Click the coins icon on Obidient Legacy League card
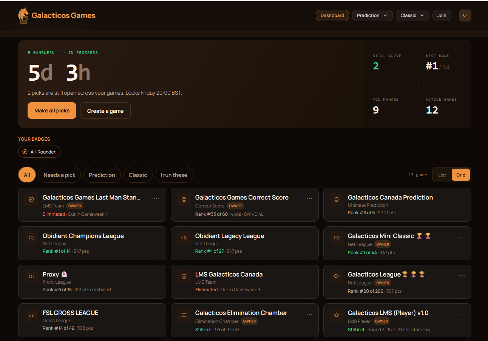 tap(184, 238)
